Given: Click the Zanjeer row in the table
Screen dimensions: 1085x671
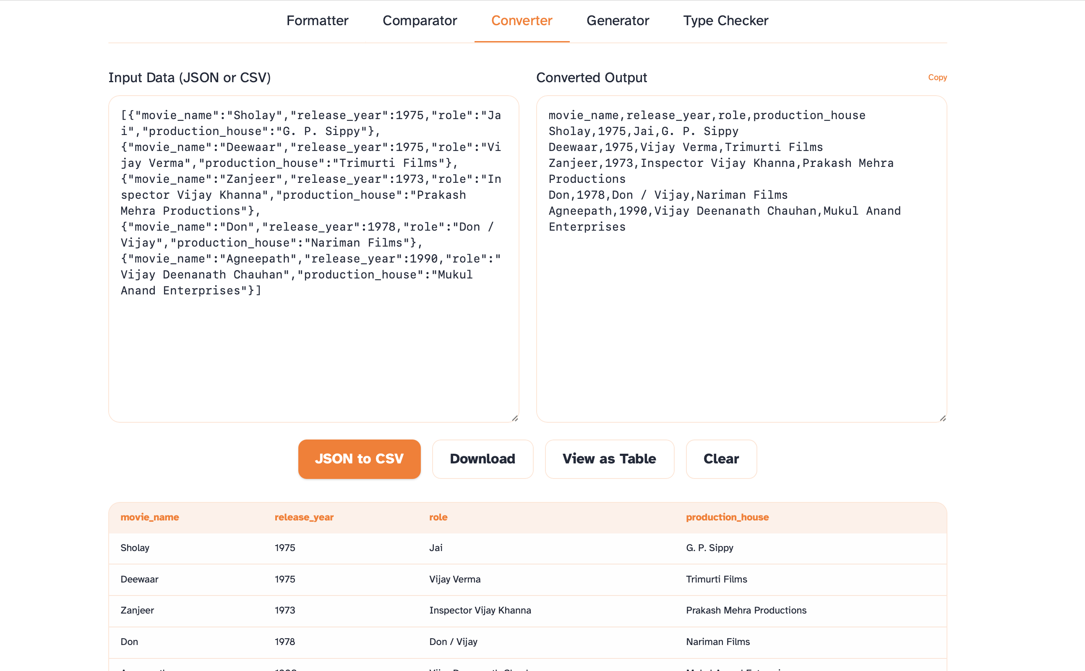Looking at the screenshot, I should tap(444, 610).
